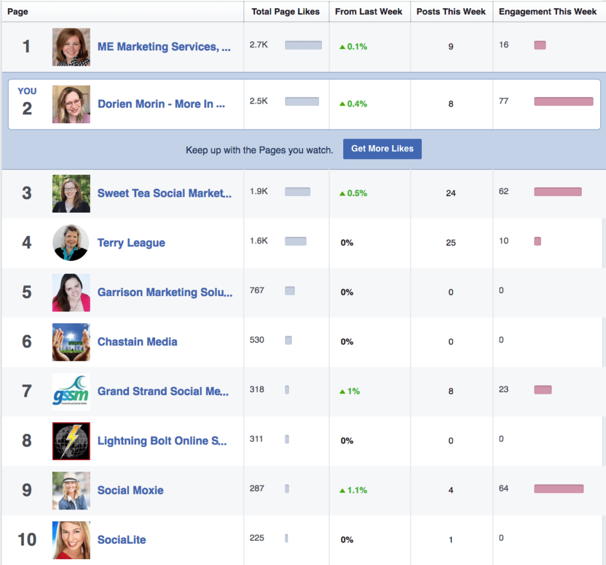Click the 318 page likes value
The width and height of the screenshot is (606, 565).
coord(257,390)
